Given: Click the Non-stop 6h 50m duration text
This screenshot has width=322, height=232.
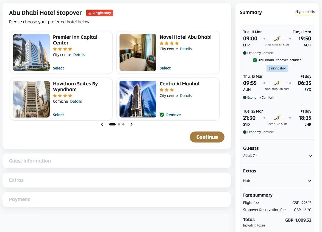Looking at the screenshot, I should tap(277, 45).
